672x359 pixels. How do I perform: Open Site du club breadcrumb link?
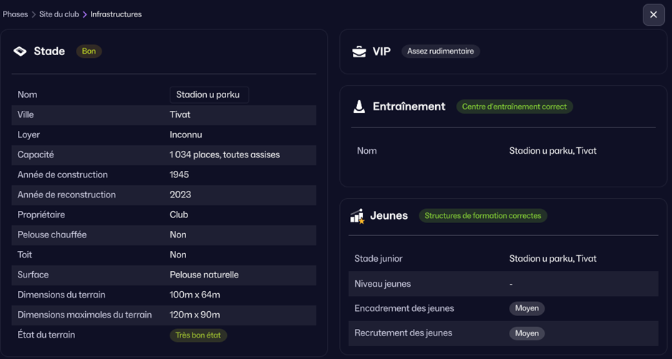(59, 14)
